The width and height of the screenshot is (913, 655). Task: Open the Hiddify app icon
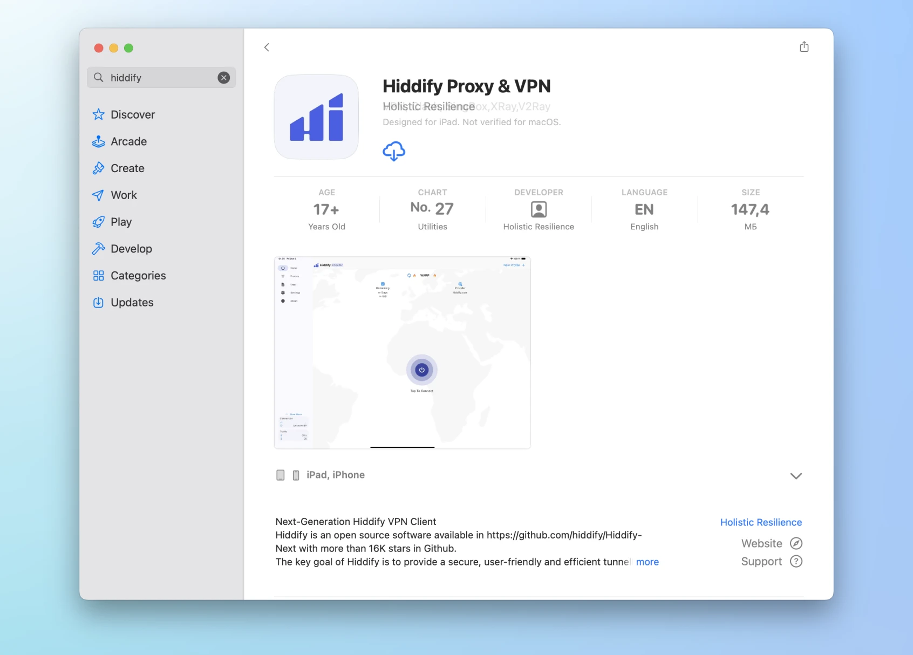(316, 117)
